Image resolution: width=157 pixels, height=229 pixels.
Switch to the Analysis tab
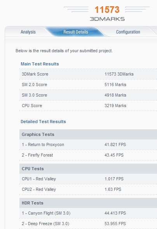coord(28,32)
